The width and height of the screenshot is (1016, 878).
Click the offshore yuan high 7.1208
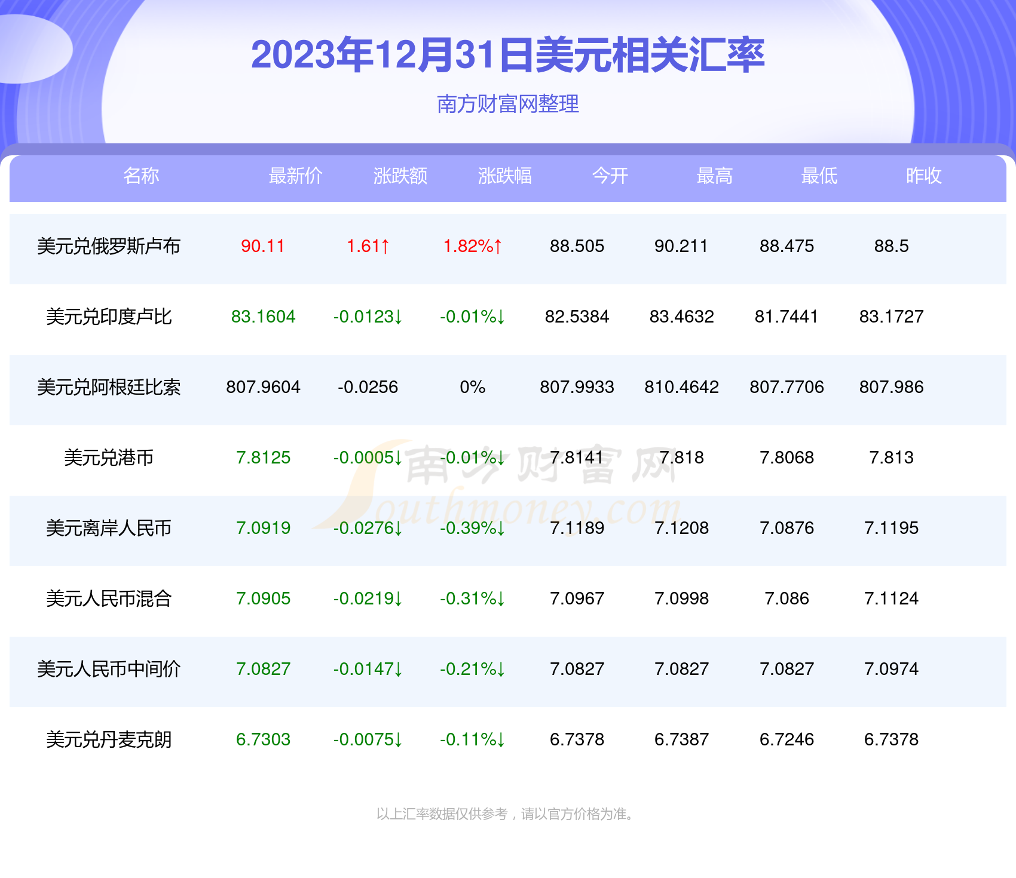tap(682, 528)
